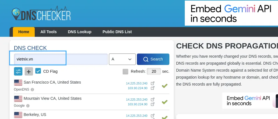The height and width of the screenshot is (119, 278).
Task: Click the top Embed Gemini API banner
Action: [x=231, y=13]
